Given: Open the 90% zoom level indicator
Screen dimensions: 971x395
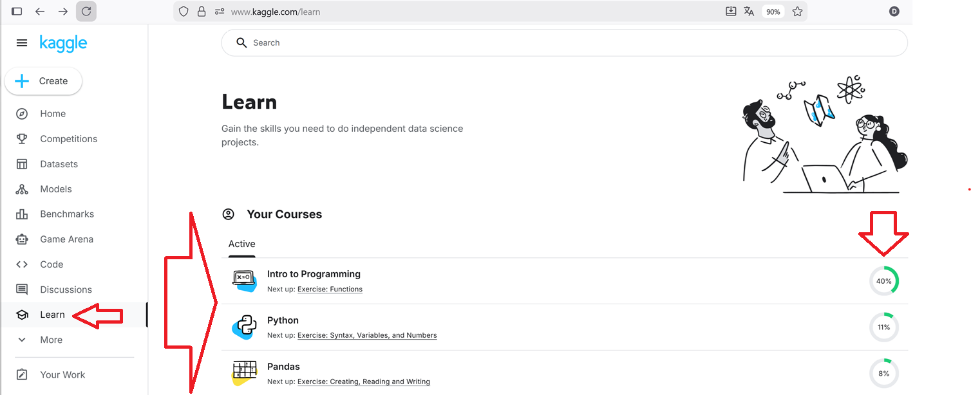Looking at the screenshot, I should (773, 12).
